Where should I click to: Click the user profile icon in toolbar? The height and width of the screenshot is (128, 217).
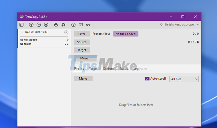[x=46, y=25]
